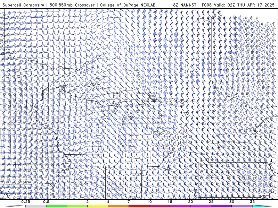Viewport: 278px width, 208px height.
Task: Select the green 0.5–1 color bar segment
Action: (x=57, y=206)
